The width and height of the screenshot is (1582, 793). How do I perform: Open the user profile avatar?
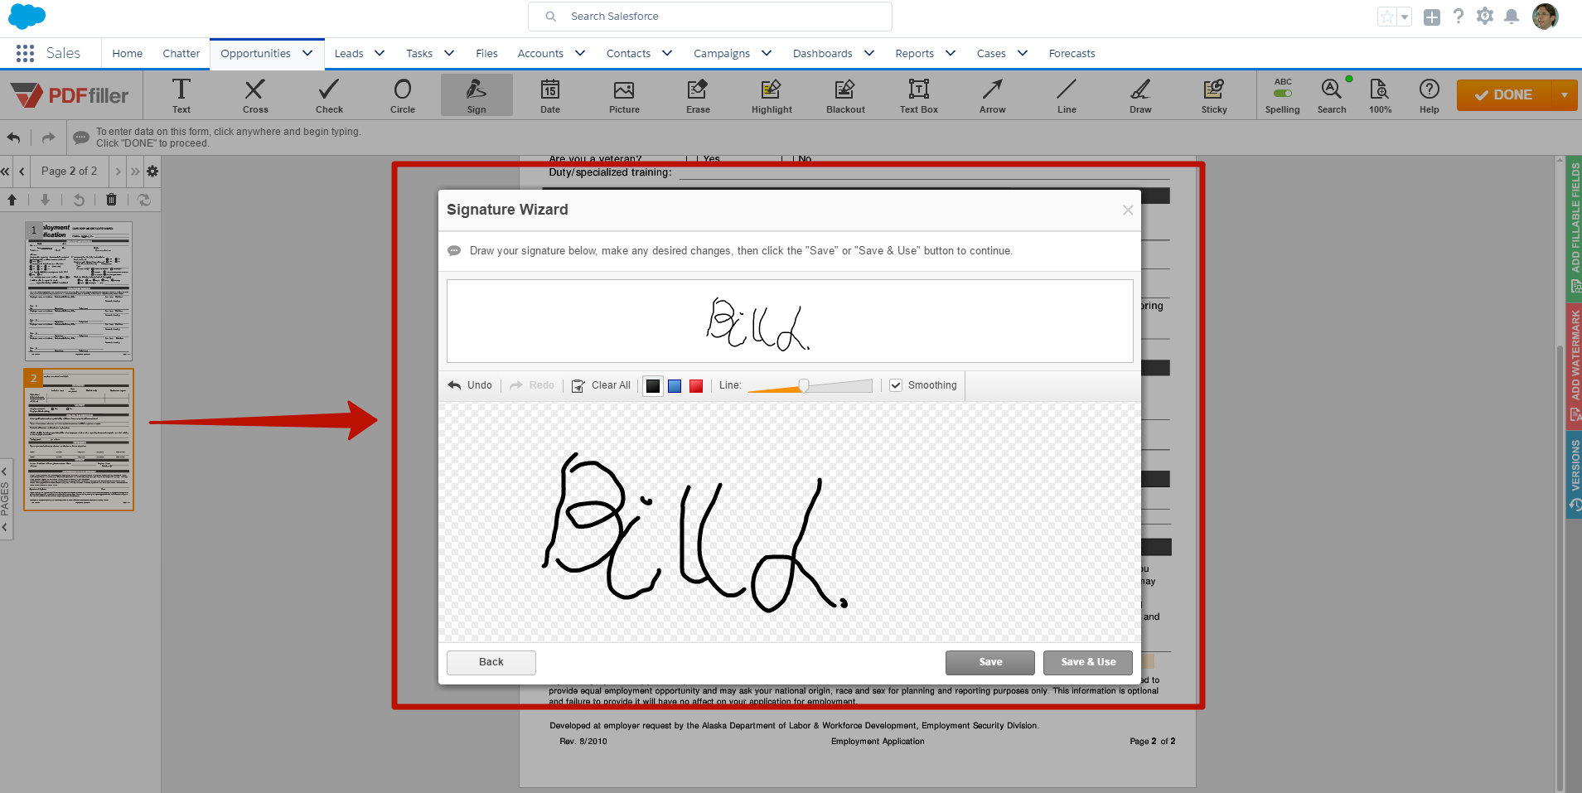point(1545,16)
